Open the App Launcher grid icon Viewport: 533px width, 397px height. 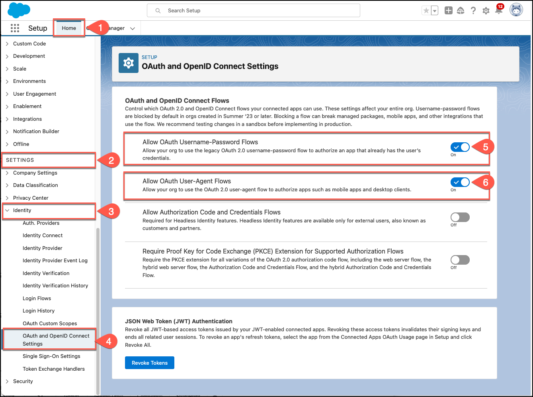tap(15, 28)
